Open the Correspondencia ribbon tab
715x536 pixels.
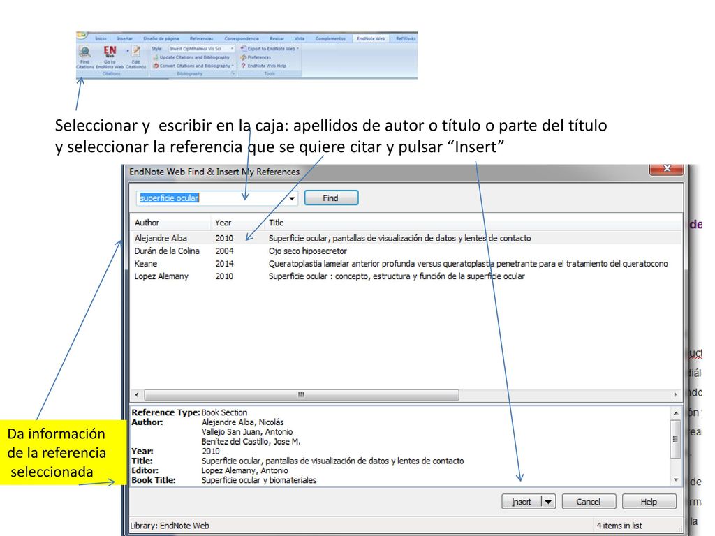pyautogui.click(x=242, y=39)
